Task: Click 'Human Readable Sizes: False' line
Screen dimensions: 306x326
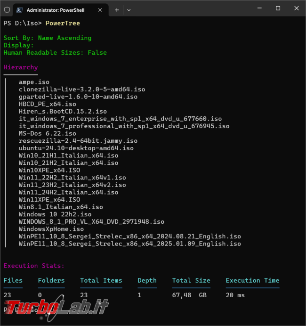Action: click(55, 53)
